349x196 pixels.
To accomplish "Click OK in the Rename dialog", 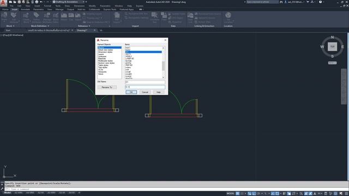I will pos(131,92).
